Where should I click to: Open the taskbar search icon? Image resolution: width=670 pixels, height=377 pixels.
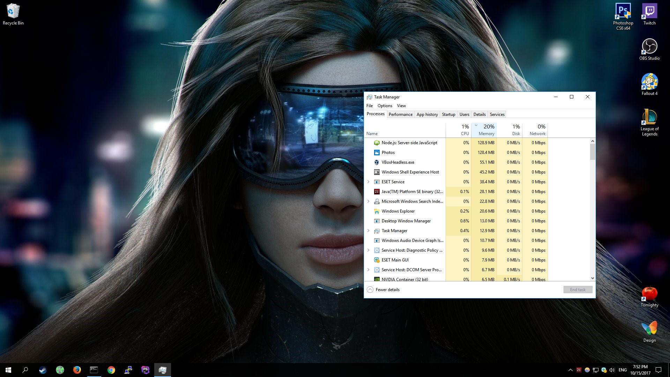(25, 370)
